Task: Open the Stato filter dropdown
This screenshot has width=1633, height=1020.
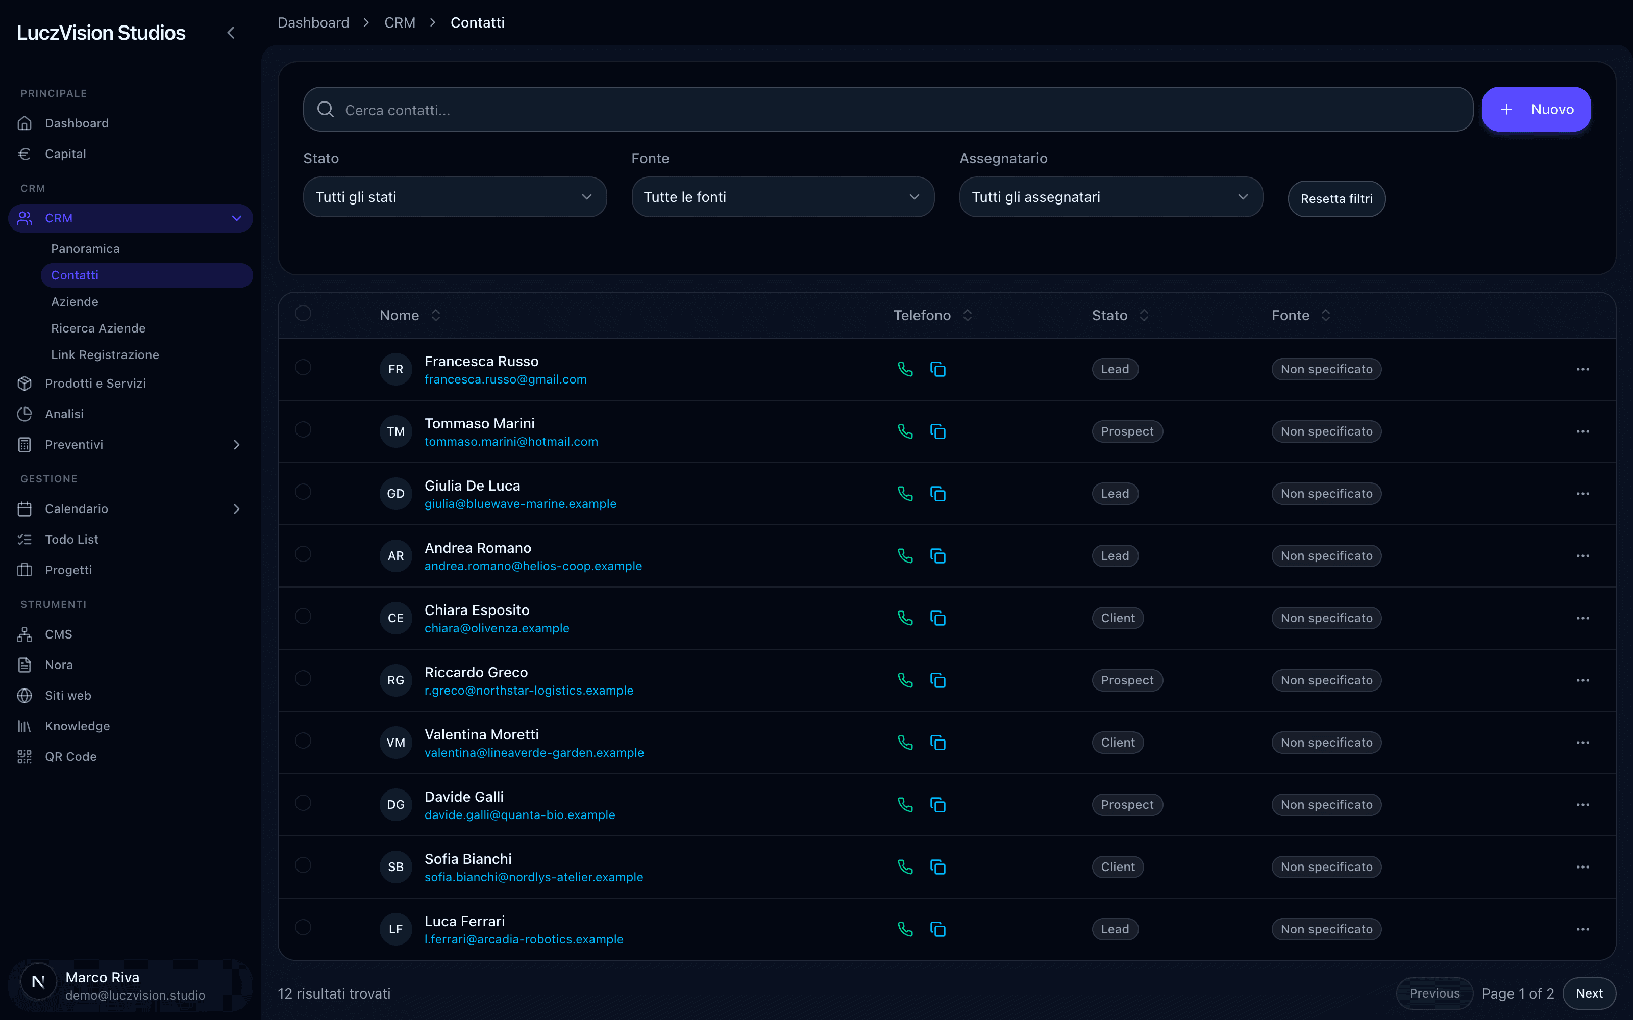Action: 455,197
